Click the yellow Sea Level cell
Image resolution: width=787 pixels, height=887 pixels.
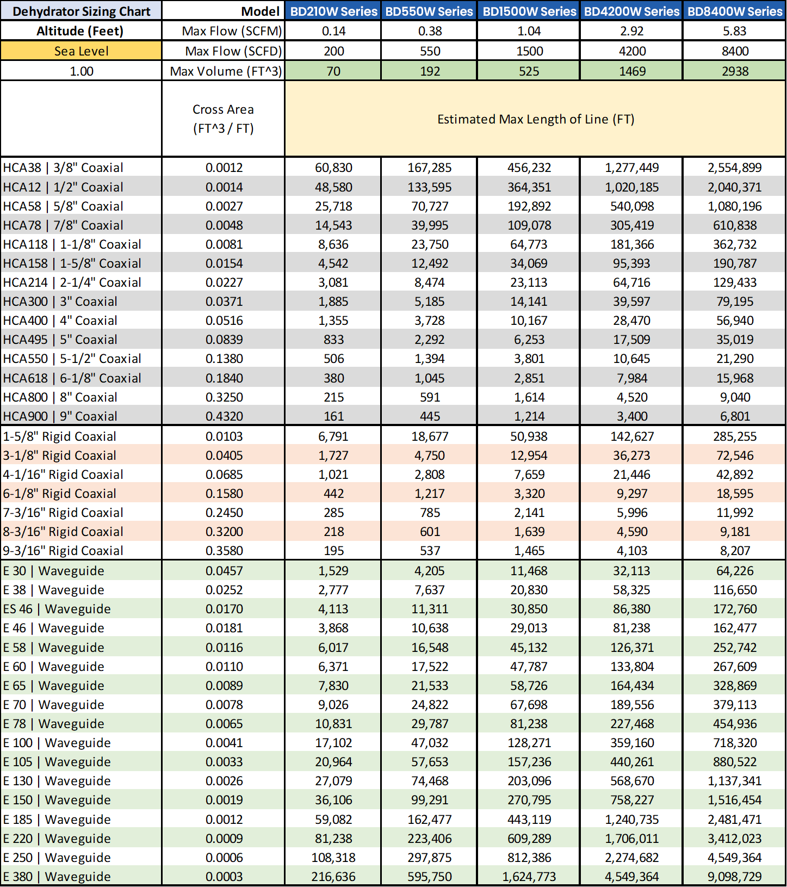tap(81, 51)
